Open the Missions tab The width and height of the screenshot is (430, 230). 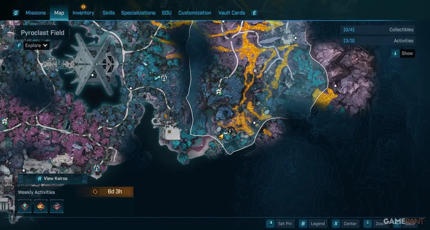[36, 13]
